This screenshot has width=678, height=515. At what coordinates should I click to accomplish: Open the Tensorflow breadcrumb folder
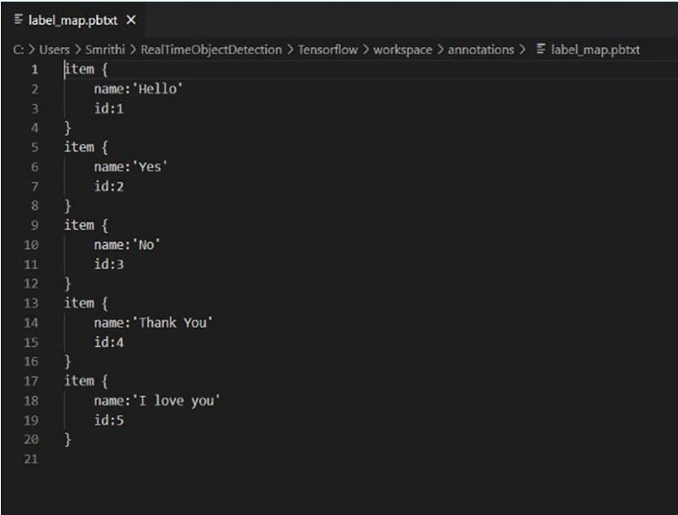(328, 50)
